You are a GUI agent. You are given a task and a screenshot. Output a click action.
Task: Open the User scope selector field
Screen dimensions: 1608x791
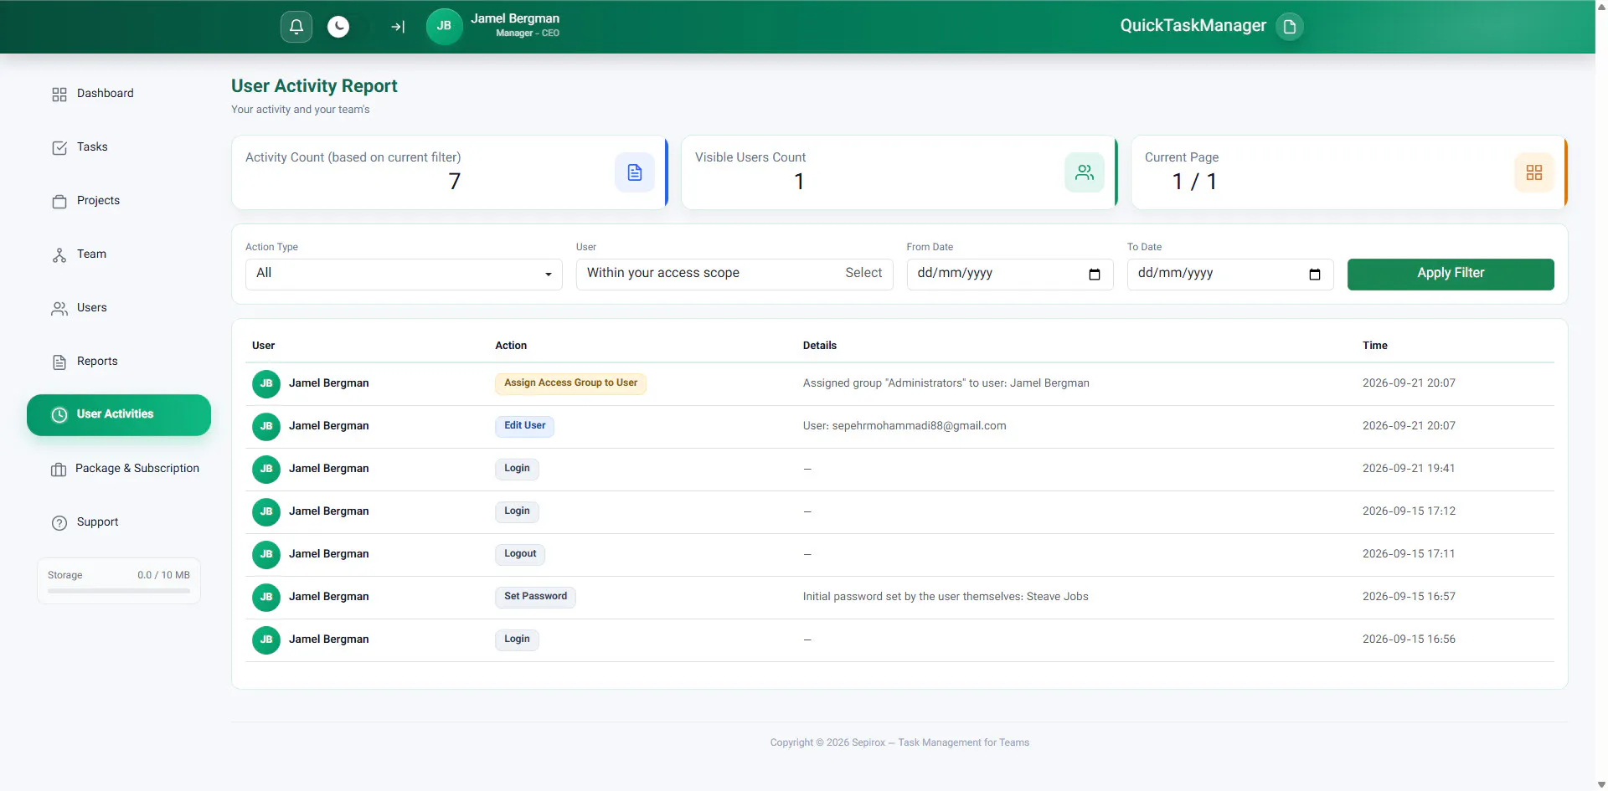tap(734, 274)
